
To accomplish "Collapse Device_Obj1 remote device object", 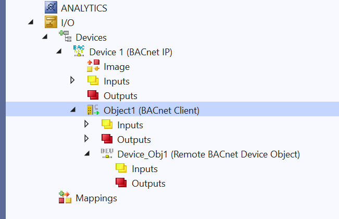I will tap(87, 153).
